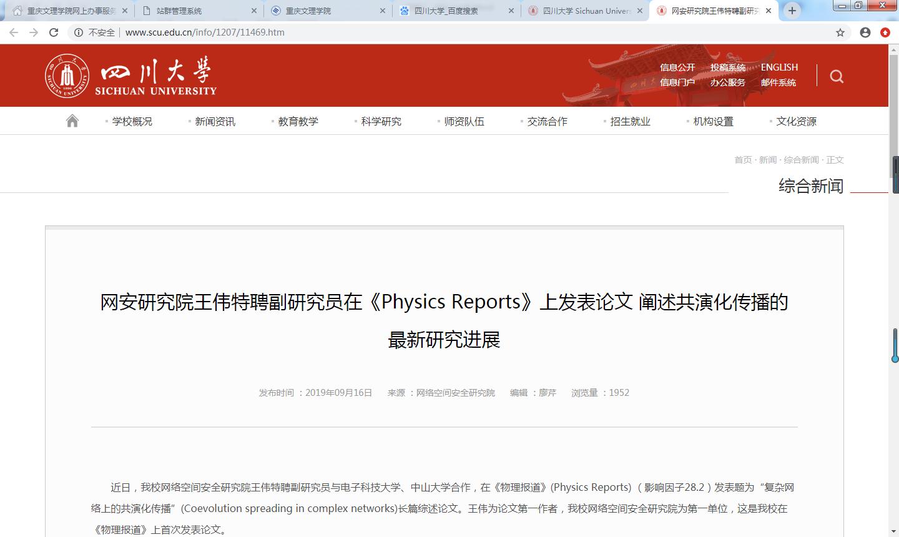The width and height of the screenshot is (899, 537).
Task: Click the browser back arrow icon
Action: [x=14, y=32]
